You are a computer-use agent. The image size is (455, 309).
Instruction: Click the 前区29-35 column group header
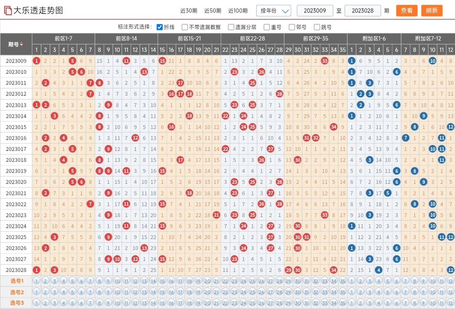tap(316, 39)
